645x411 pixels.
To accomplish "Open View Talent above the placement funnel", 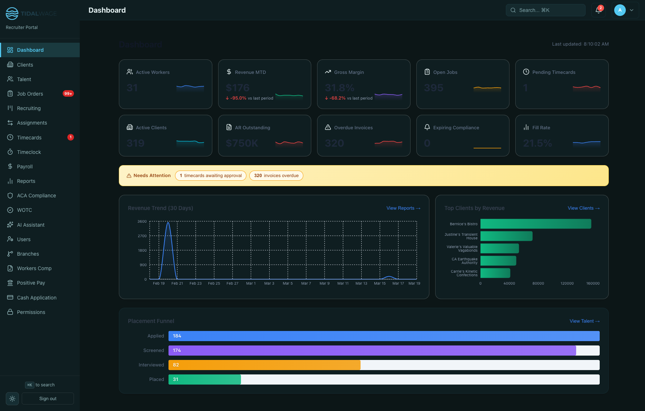I will point(584,321).
